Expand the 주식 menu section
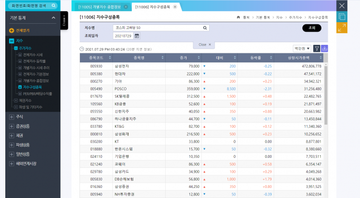360x198 pixels. coord(12,117)
